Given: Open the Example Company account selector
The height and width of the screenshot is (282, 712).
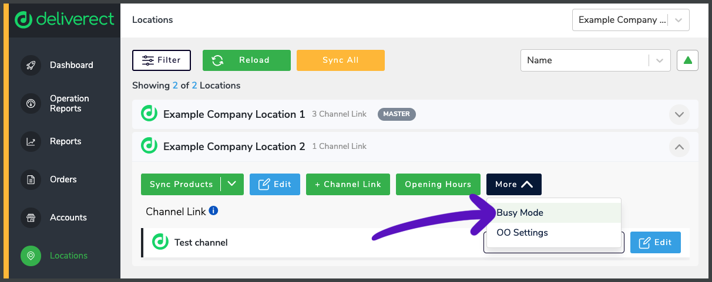Looking at the screenshot, I should pos(631,20).
